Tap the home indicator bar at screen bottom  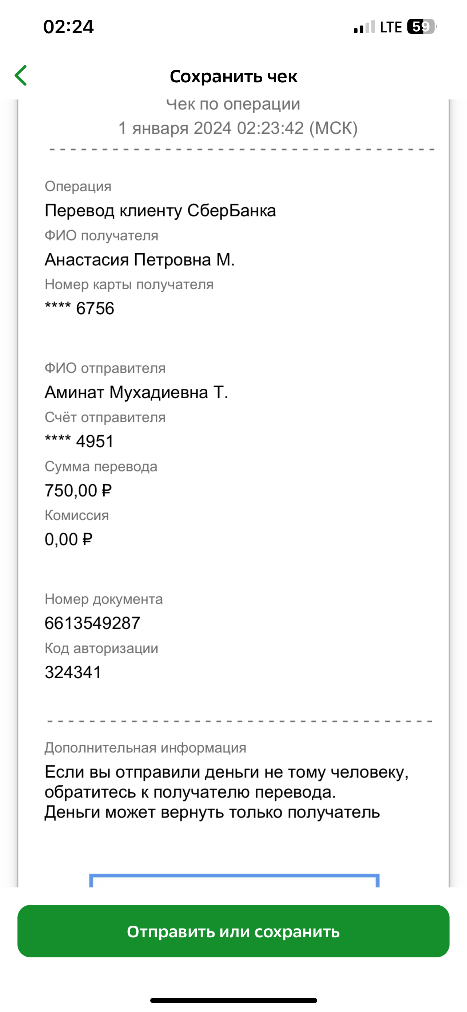[x=234, y=1000]
